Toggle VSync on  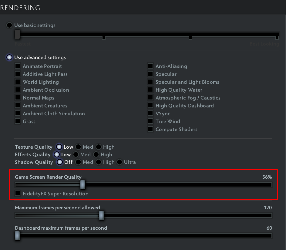pyautogui.click(x=150, y=113)
